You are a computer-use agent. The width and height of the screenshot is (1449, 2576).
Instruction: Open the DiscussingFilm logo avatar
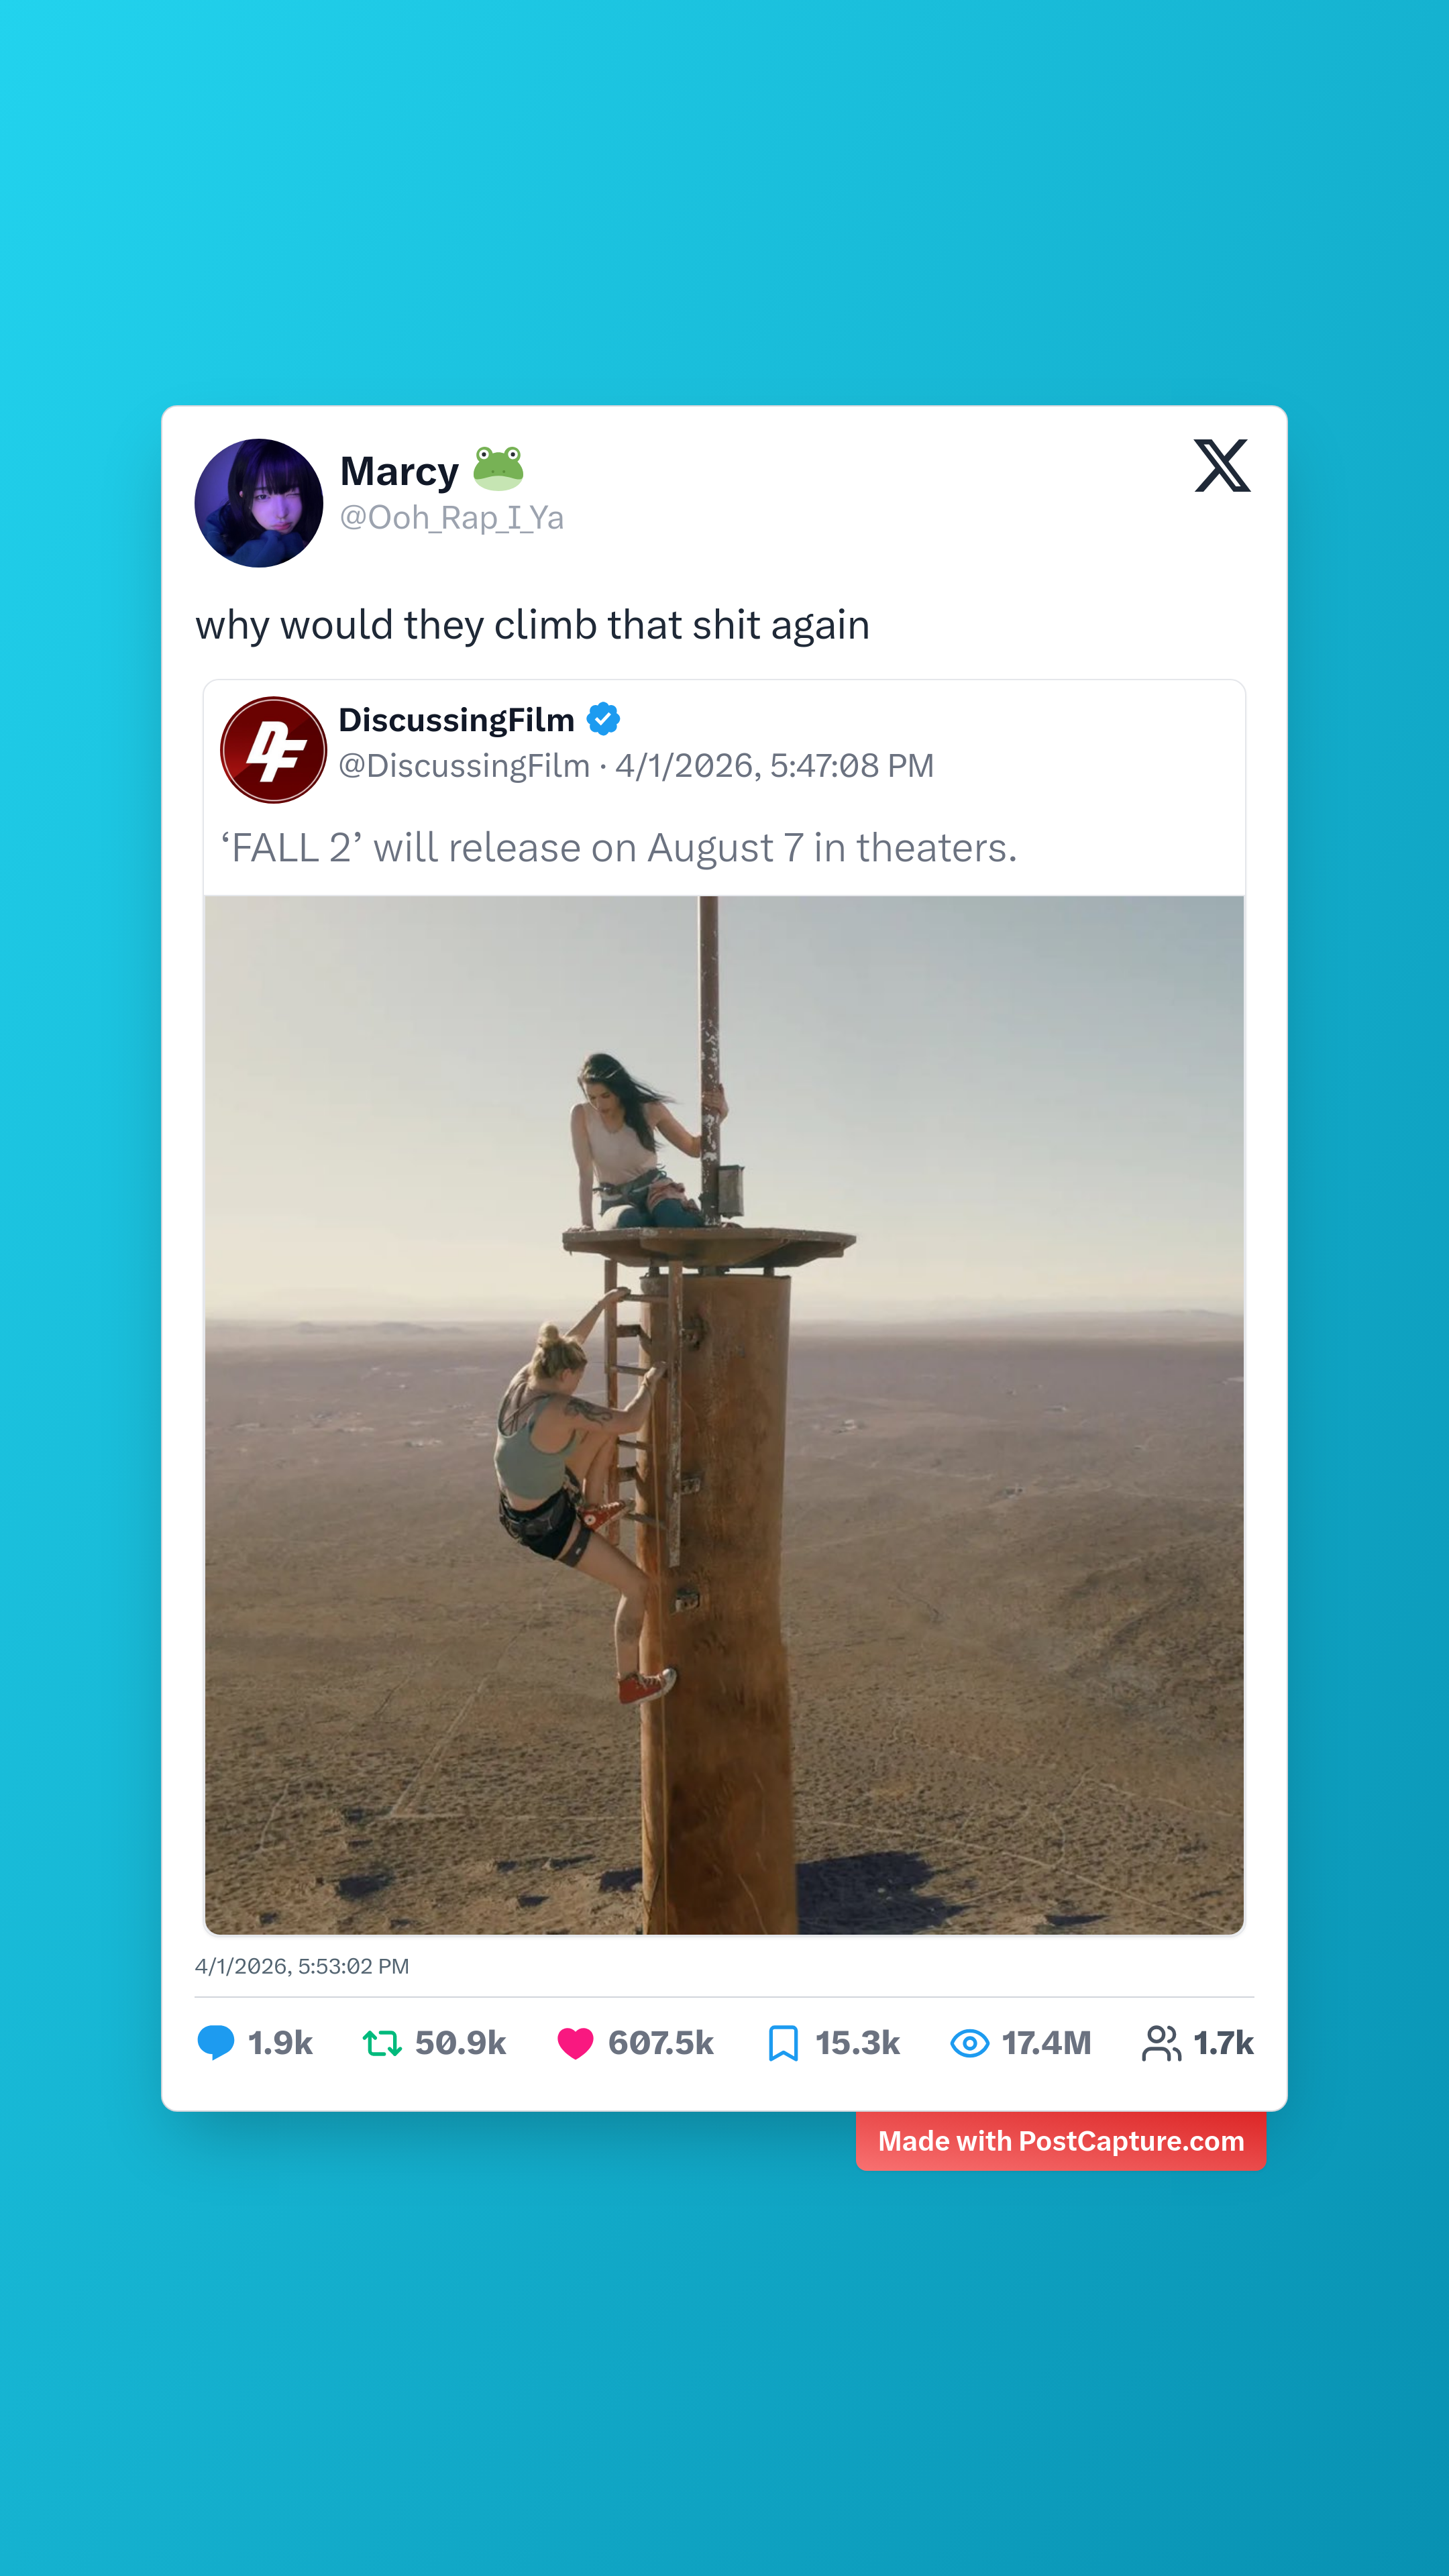coord(273,750)
